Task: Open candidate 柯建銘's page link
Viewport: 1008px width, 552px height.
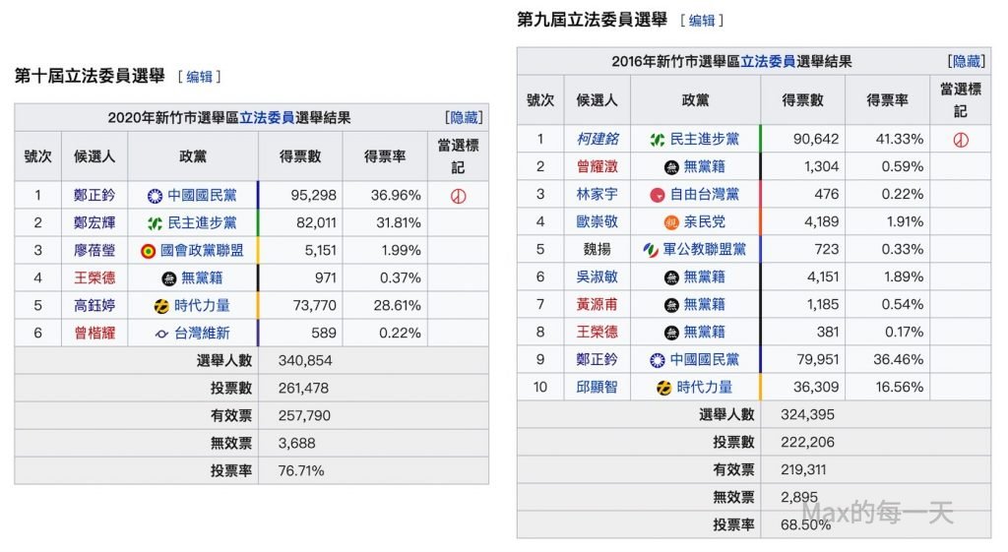Action: (x=597, y=140)
